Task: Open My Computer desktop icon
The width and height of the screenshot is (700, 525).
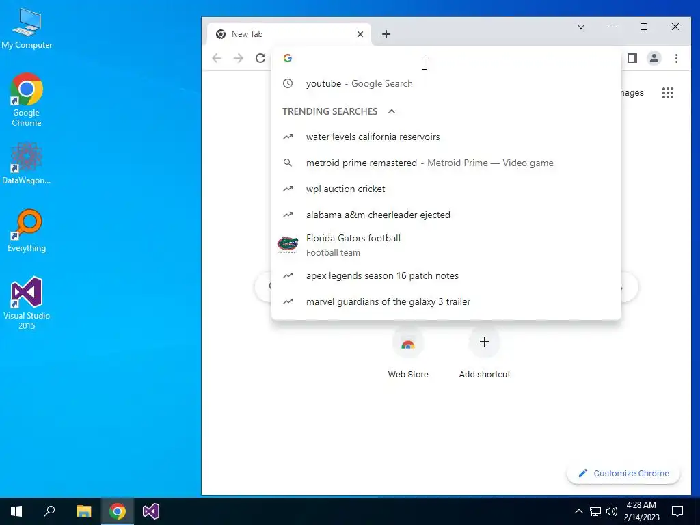Action: (27, 29)
